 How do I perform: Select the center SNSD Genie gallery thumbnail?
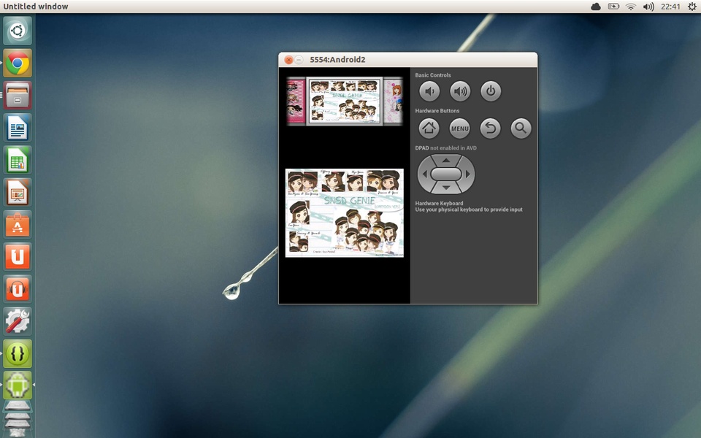pyautogui.click(x=344, y=101)
